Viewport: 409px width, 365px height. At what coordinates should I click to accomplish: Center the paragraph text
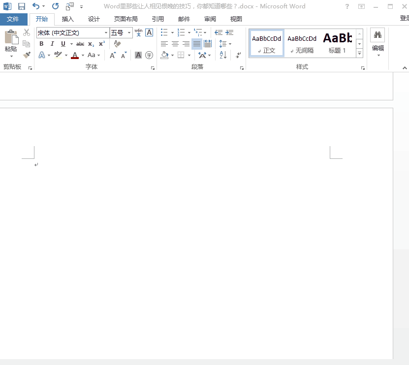click(x=175, y=44)
